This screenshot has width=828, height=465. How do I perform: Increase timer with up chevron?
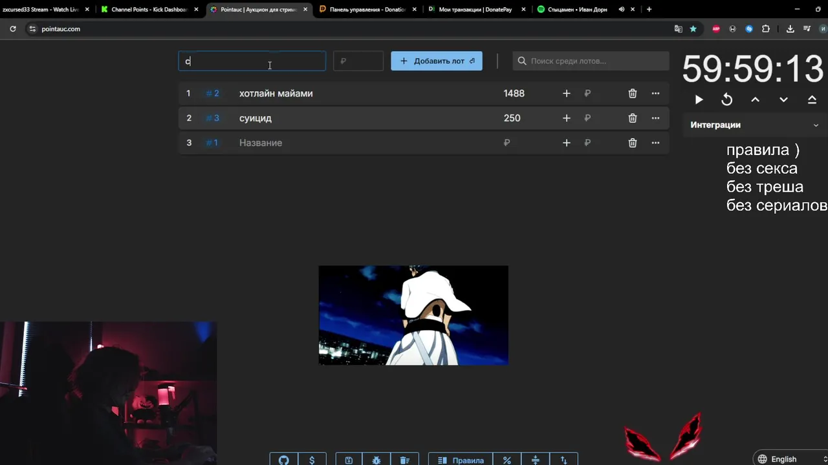pos(755,99)
